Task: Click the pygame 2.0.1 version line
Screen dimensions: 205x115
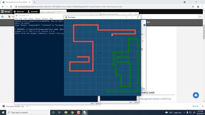Action: pyautogui.click(x=35, y=31)
